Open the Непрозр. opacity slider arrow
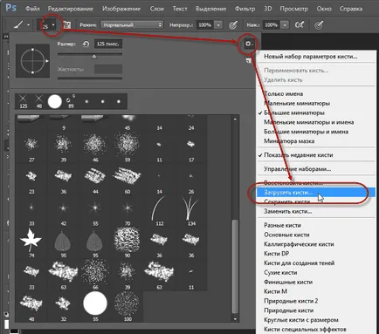The image size is (379, 334). point(218,25)
